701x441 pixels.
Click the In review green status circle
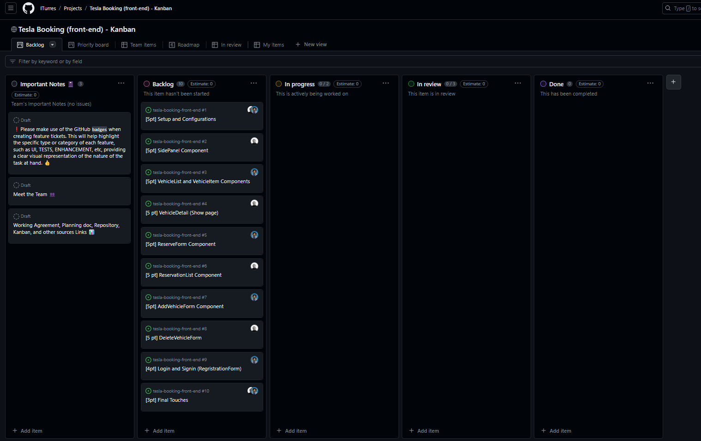[x=411, y=84]
